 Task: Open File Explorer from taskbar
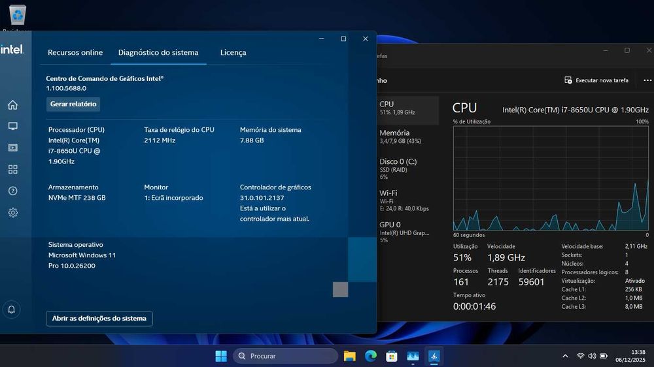(x=349, y=356)
